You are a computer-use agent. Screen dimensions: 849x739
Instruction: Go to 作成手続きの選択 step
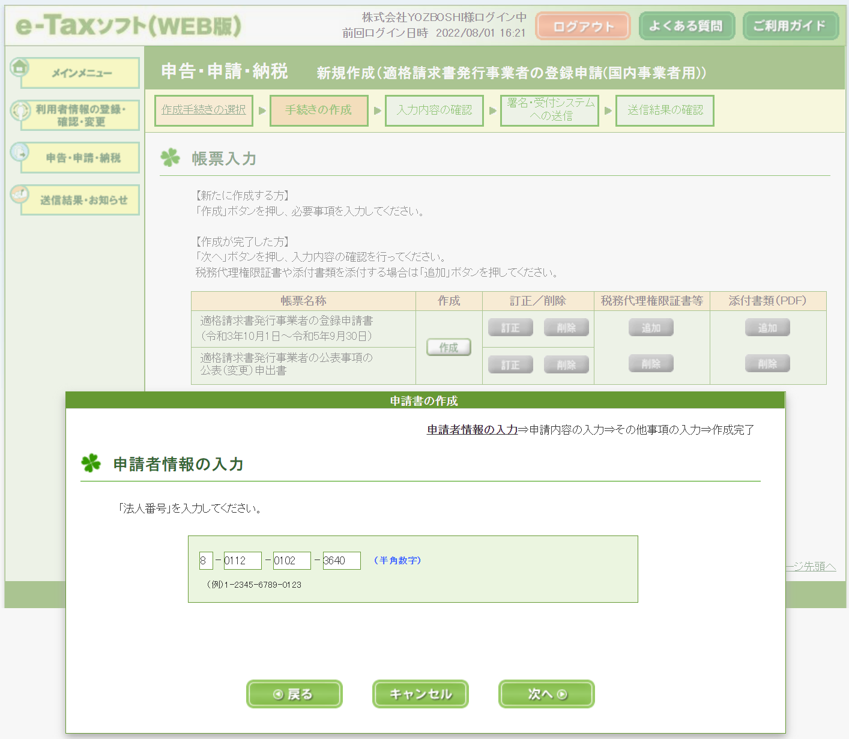204,110
